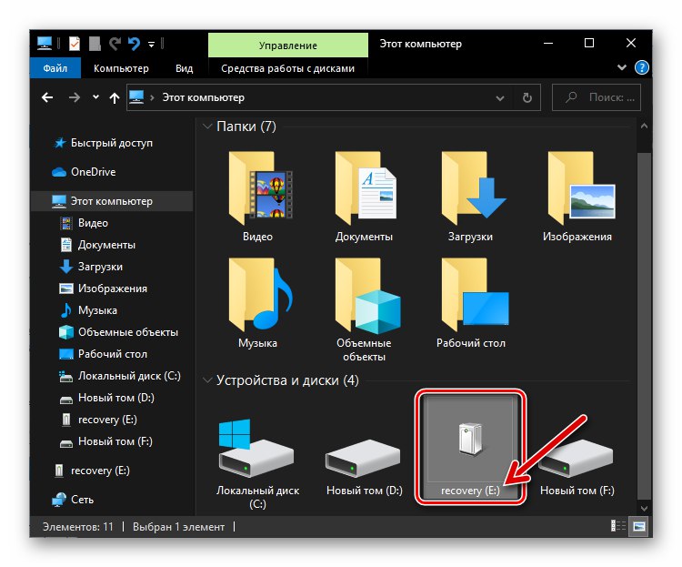Go forward with the right arrow
682x567 pixels.
tap(75, 97)
